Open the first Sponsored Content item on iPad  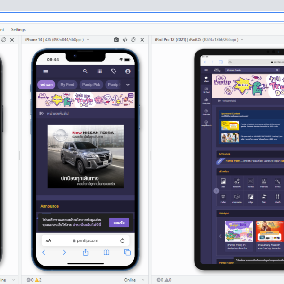tap(252, 125)
